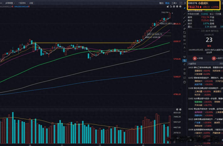Click the rightmost icon on volume panel header

pos(180,109)
